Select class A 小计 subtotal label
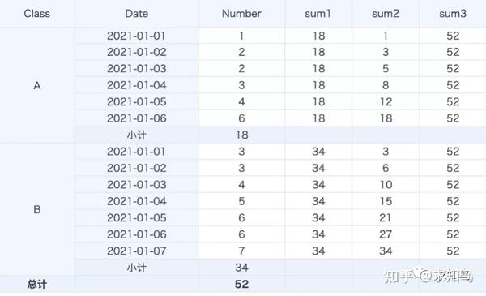 tap(136, 135)
